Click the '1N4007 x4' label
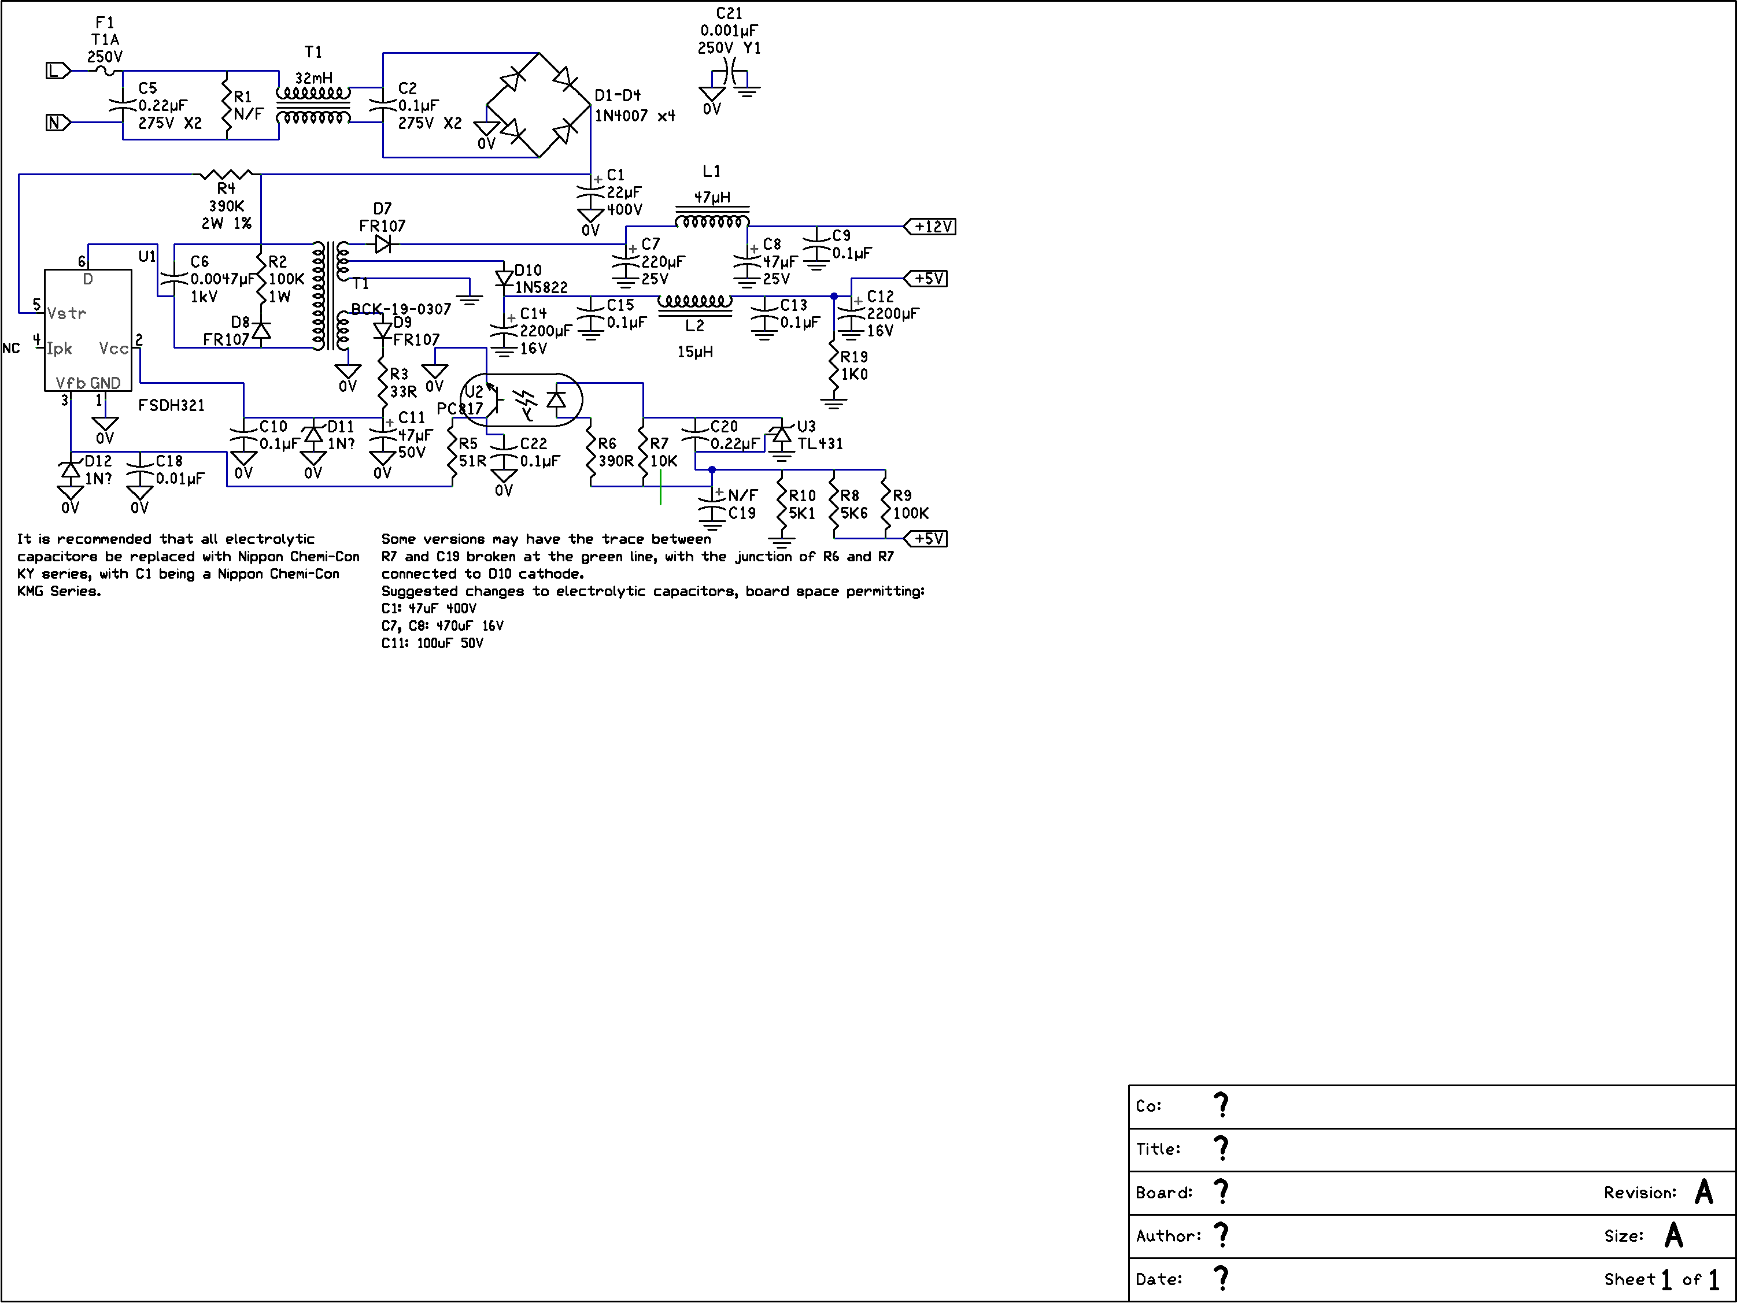The width and height of the screenshot is (1737, 1303). coord(634,116)
